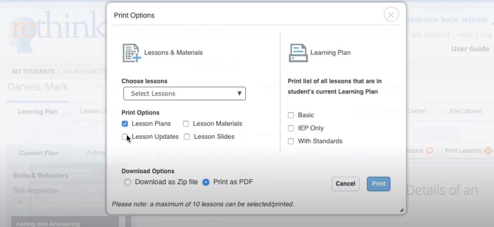
Task: Open the User Guide link
Action: point(470,49)
